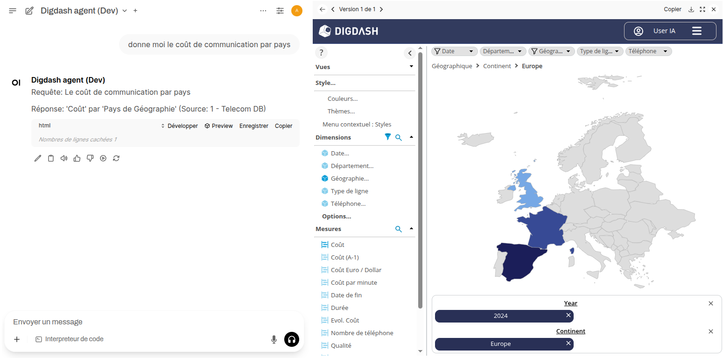This screenshot has width=723, height=358.
Task: Remove the 2024 year filter chip
Action: pyautogui.click(x=568, y=316)
